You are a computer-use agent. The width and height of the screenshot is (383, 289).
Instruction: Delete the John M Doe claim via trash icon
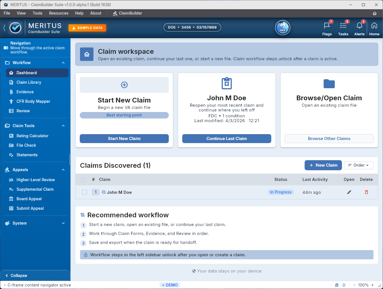pyautogui.click(x=366, y=192)
